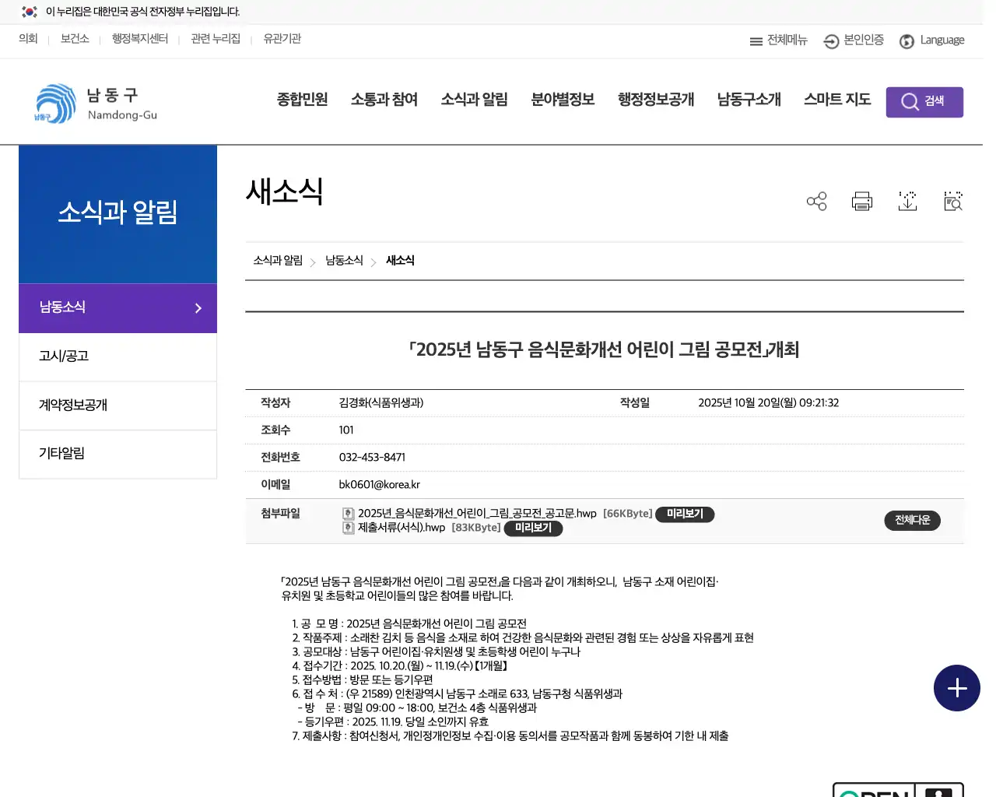Open search via the 검색 magnifier button
996x797 pixels.
coord(924,101)
